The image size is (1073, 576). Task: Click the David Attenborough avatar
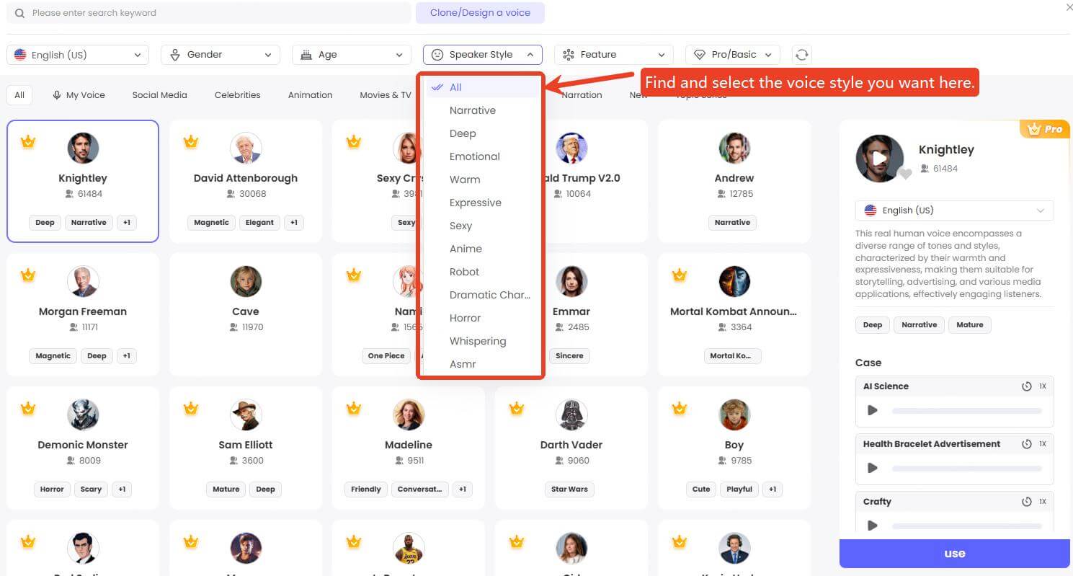point(246,149)
